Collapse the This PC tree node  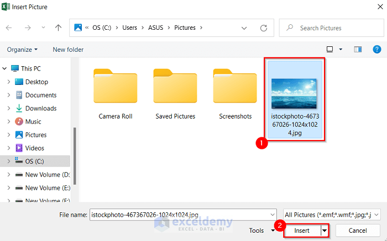pyautogui.click(x=4, y=68)
